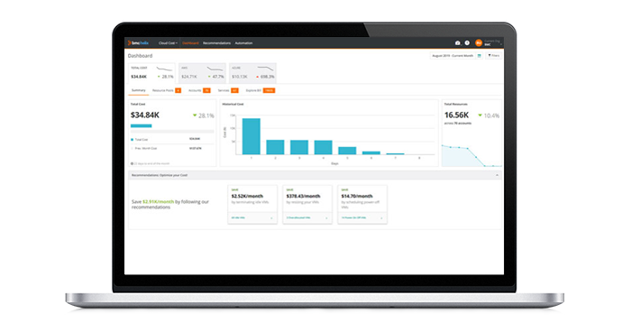Collapse the Recommendations Optimize your Cost section

click(x=497, y=175)
